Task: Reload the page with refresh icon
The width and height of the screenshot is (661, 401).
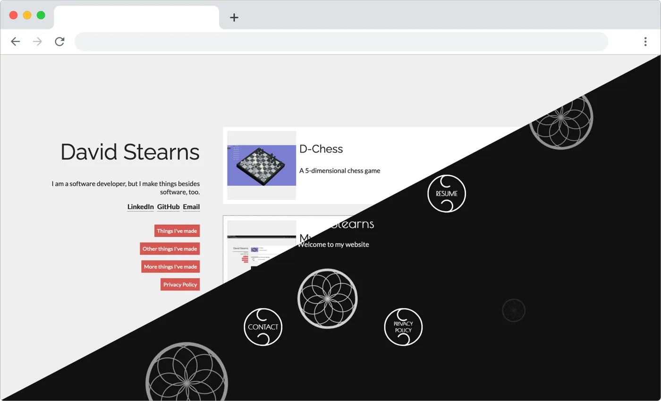Action: point(59,42)
